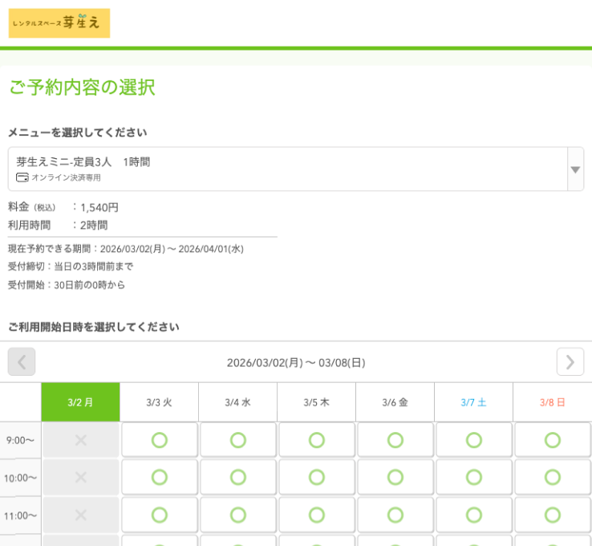The width and height of the screenshot is (592, 546).
Task: Select the 3/3 火 date column header
Action: [159, 402]
